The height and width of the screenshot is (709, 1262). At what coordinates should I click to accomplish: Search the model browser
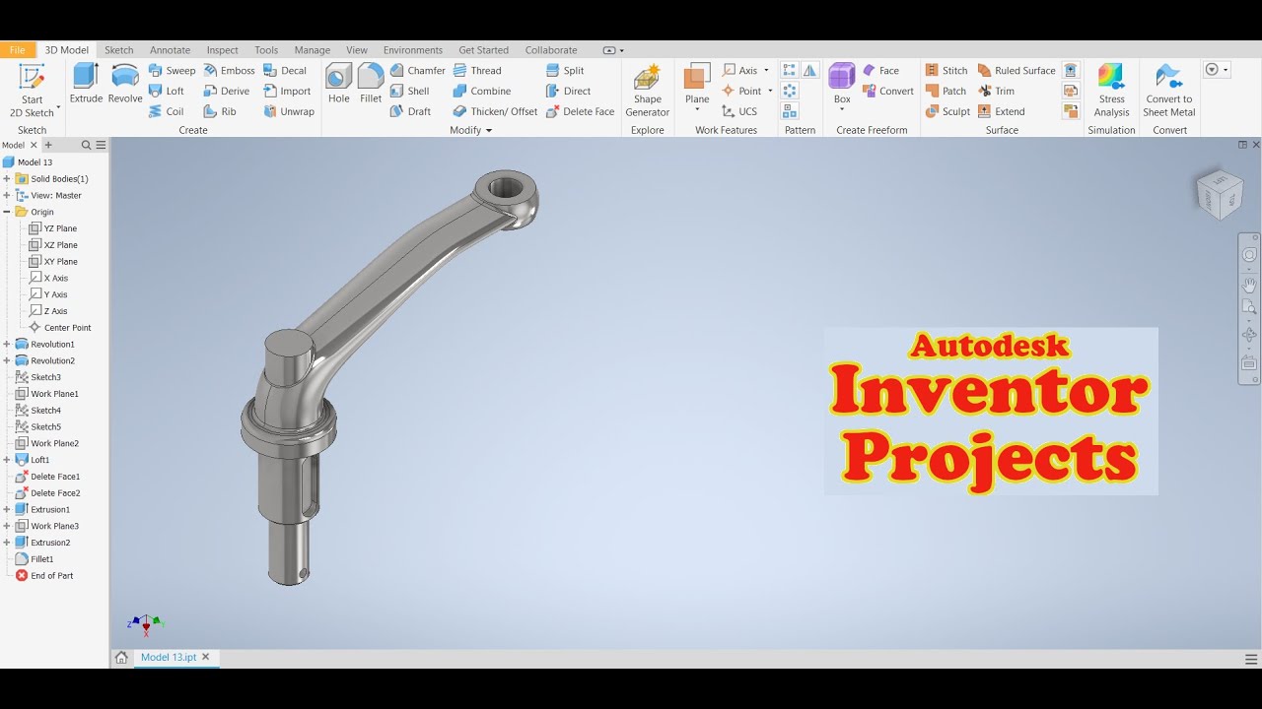(86, 145)
